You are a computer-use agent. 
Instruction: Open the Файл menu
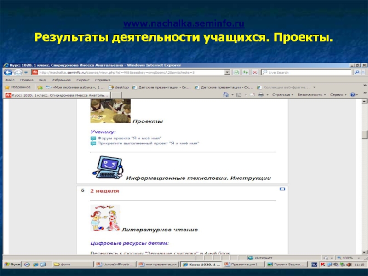(x=9, y=80)
